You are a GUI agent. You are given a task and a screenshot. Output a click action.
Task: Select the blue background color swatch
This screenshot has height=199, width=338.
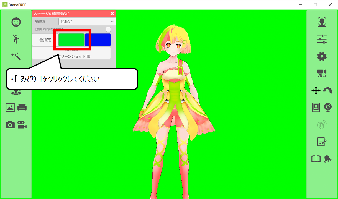coord(98,40)
